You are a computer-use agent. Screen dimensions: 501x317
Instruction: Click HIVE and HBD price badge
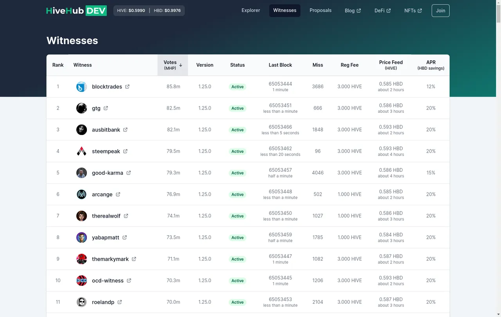149,11
